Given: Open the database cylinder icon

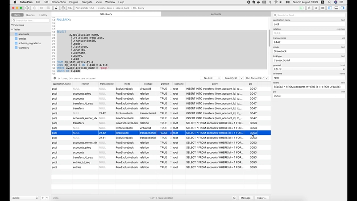Looking at the screenshot, I should pyautogui.click(x=63, y=8).
